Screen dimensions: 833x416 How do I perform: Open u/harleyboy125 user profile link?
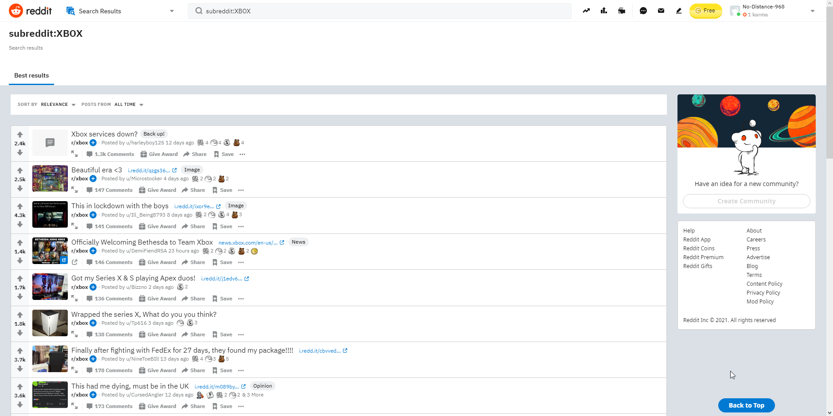(145, 143)
